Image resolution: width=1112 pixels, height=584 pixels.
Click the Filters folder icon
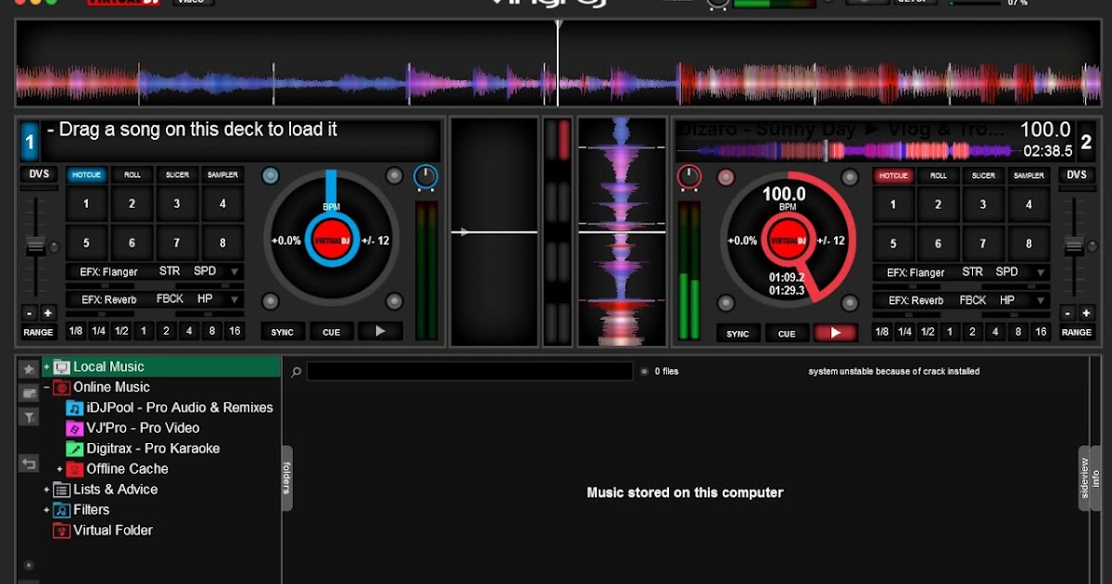click(x=62, y=510)
